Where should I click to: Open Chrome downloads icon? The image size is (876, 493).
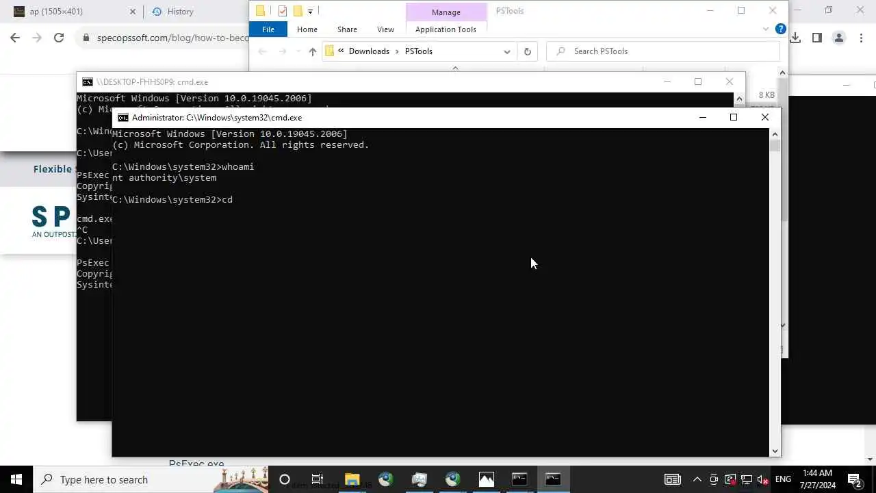(x=795, y=38)
